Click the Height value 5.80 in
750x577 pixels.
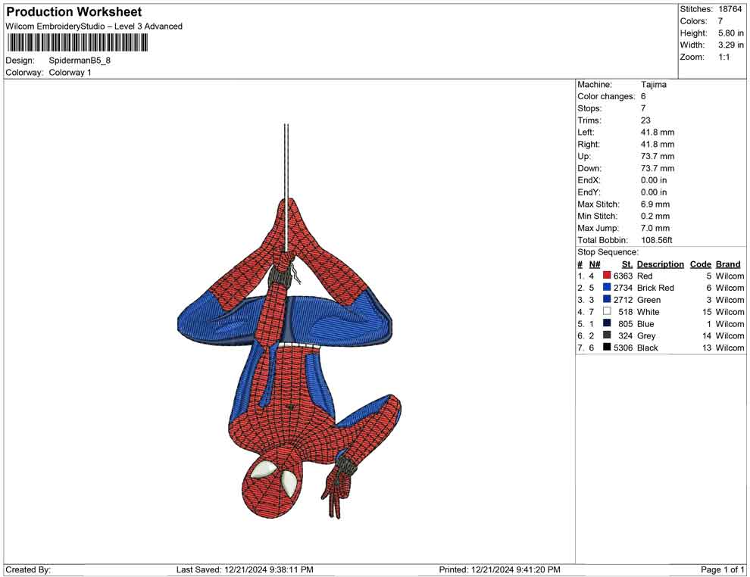tap(731, 33)
